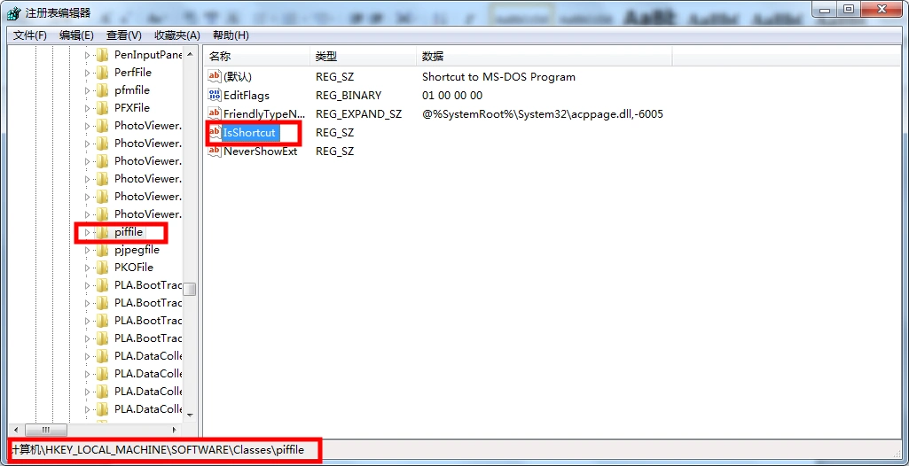The height and width of the screenshot is (466, 909).
Task: Expand the pfmfile tree node arrow
Action: (x=88, y=90)
